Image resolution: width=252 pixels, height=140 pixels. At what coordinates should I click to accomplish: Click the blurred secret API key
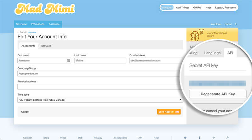coord(217,83)
